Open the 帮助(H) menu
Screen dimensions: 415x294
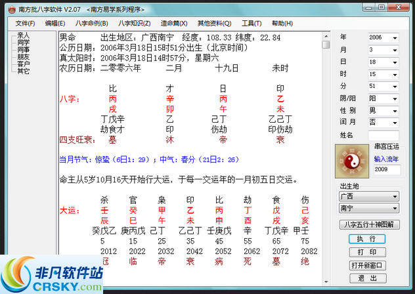pyautogui.click(x=282, y=24)
